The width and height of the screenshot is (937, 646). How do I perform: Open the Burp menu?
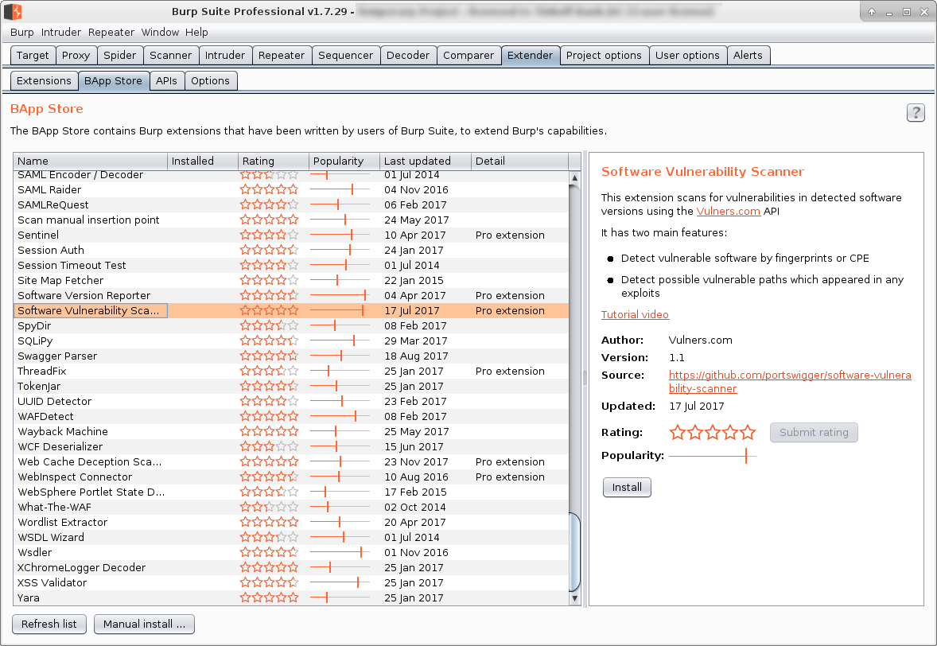[22, 33]
